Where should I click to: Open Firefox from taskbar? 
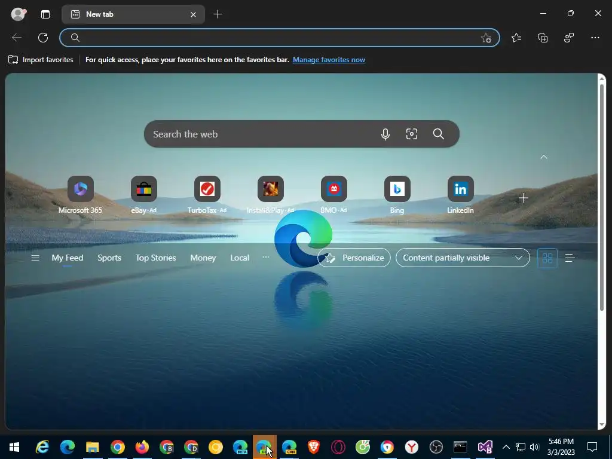tap(142, 447)
